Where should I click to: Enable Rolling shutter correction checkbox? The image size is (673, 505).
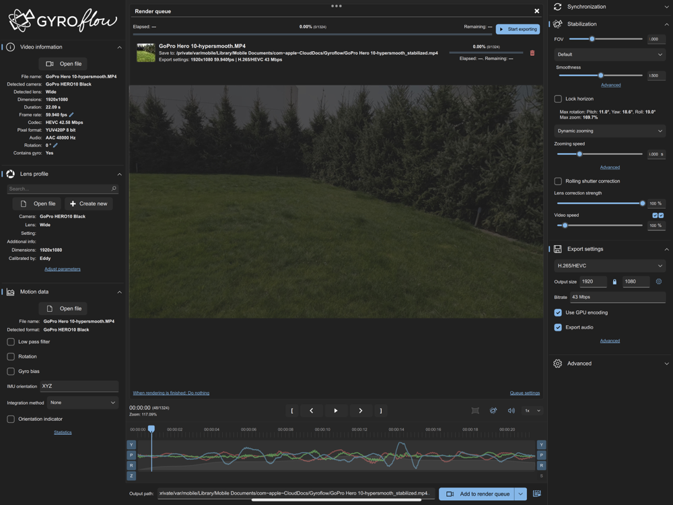click(x=558, y=181)
